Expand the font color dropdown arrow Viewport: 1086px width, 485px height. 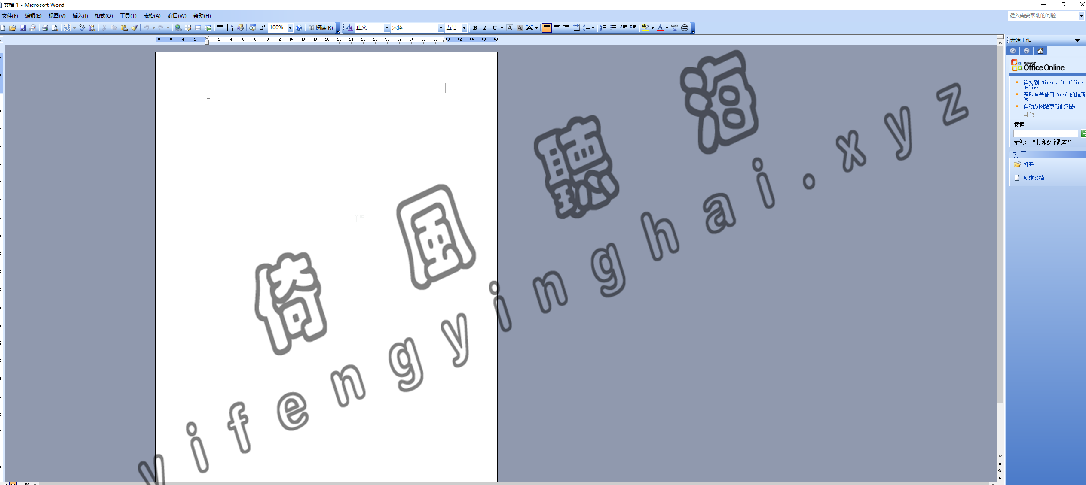click(x=667, y=28)
